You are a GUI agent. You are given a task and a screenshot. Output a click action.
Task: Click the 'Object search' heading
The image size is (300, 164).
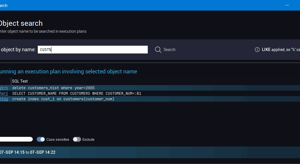point(21,23)
